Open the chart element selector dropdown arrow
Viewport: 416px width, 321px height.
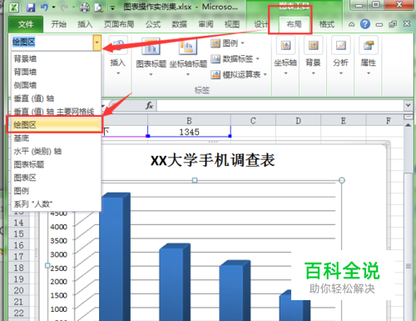[97, 43]
